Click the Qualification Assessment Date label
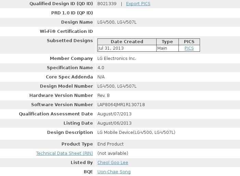This screenshot has width=240, height=176. coord(56,114)
